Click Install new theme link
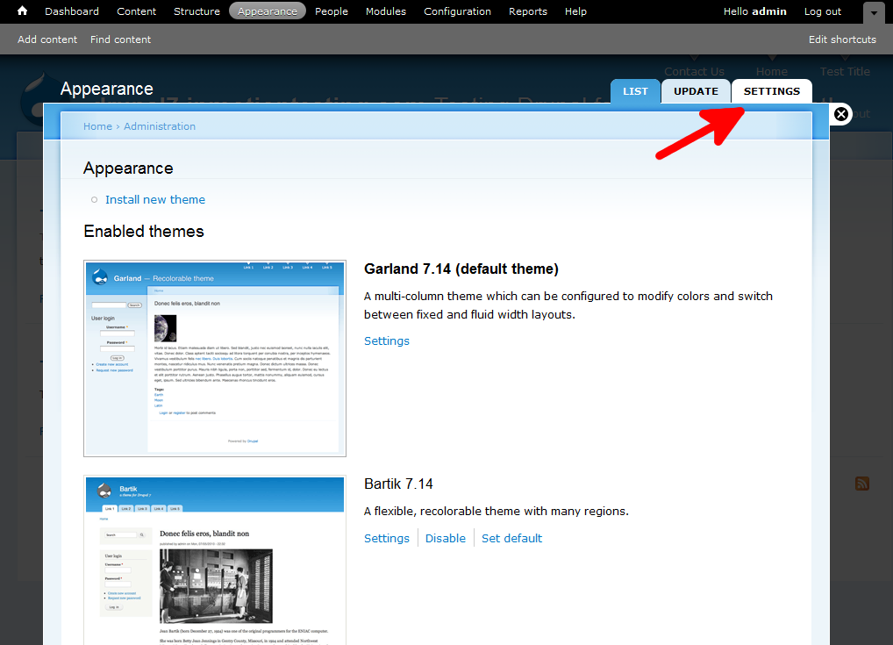The width and height of the screenshot is (893, 645). 155,199
